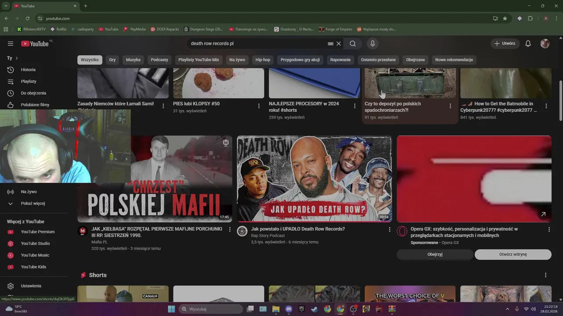Click the search input field
The height and width of the screenshot is (316, 563).
pyautogui.click(x=257, y=43)
